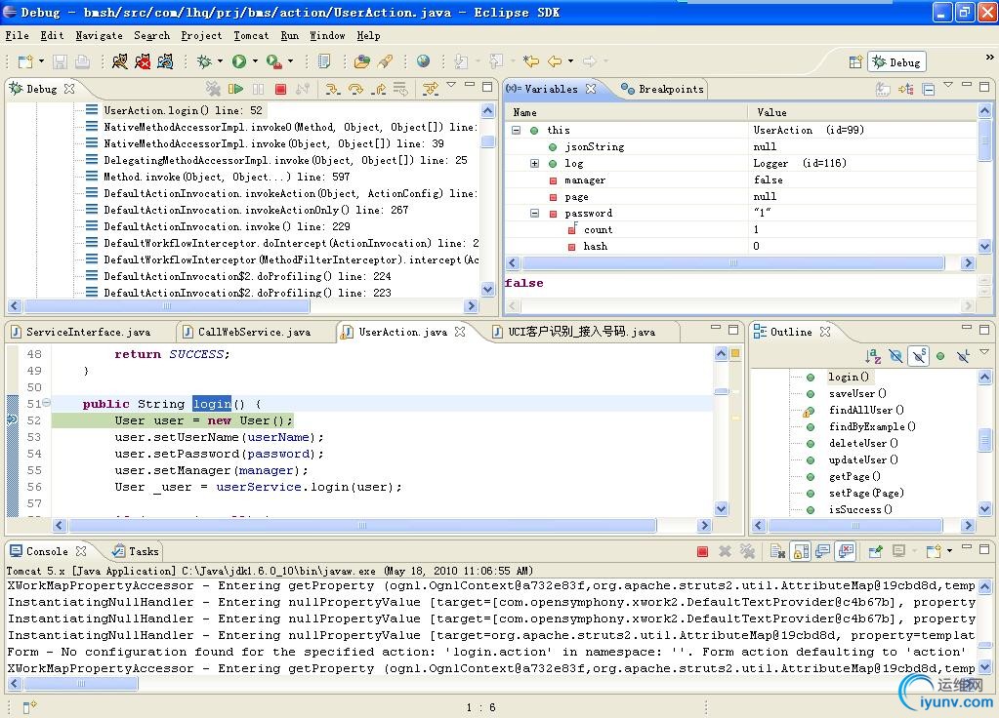
Task: Click the Drop to Frame icon
Action: [400, 89]
